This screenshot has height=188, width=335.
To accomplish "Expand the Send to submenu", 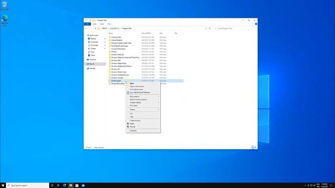I will (x=143, y=110).
